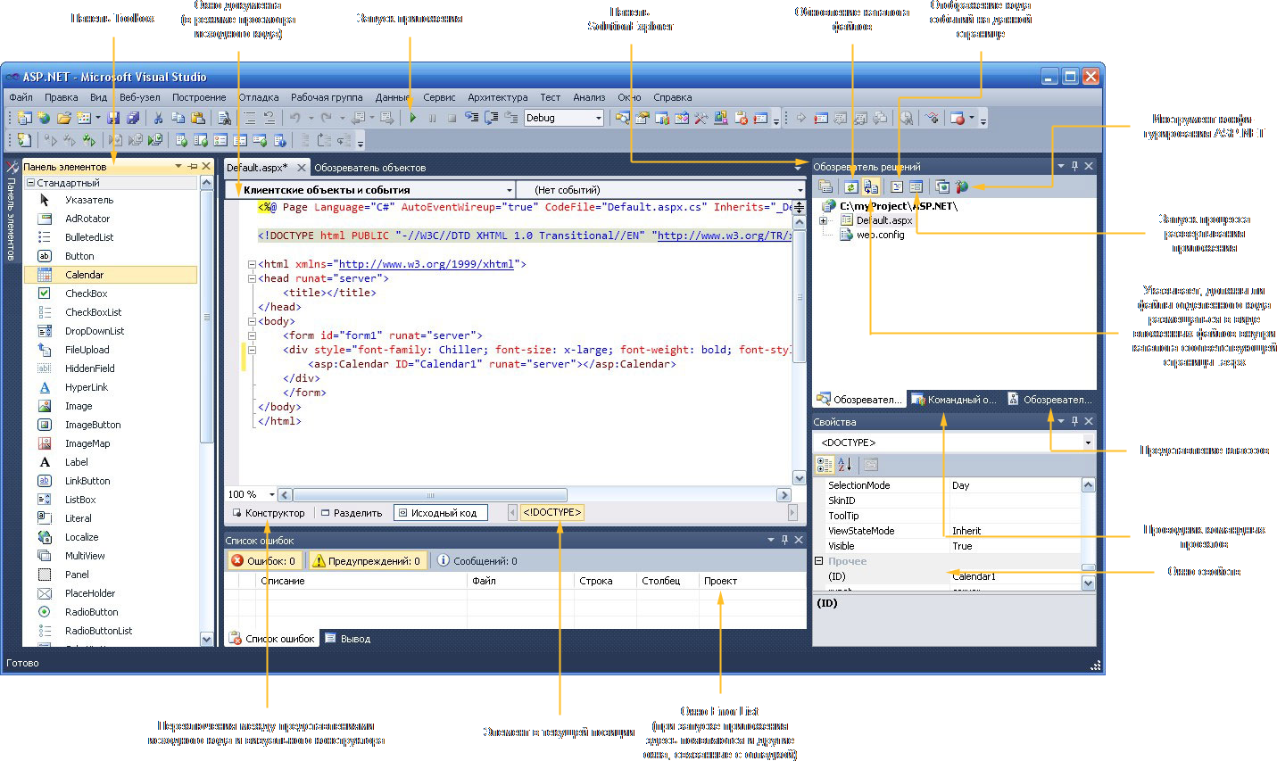Viewport: 1277px width, 761px height.
Task: Open the Отладка menu
Action: (x=259, y=97)
